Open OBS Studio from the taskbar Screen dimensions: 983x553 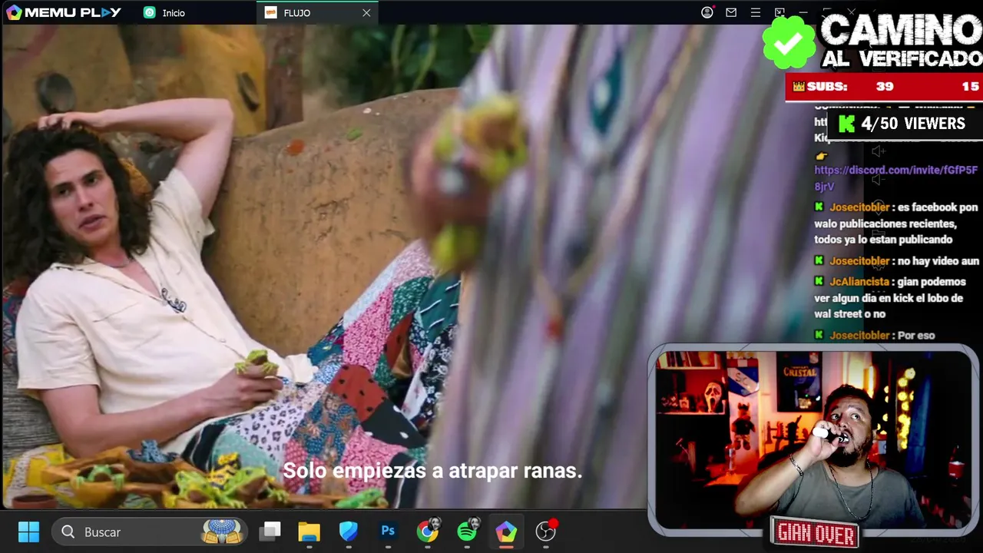pyautogui.click(x=545, y=531)
